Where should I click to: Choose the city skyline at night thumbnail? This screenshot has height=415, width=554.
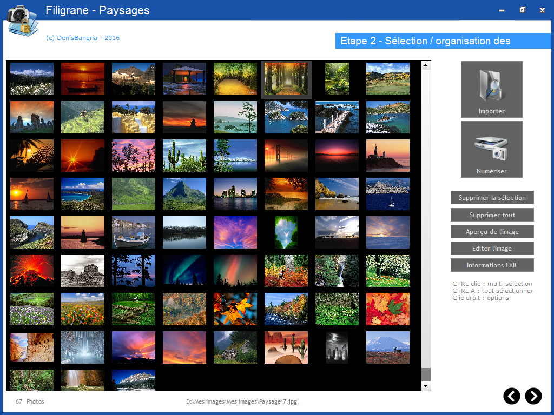click(x=235, y=194)
